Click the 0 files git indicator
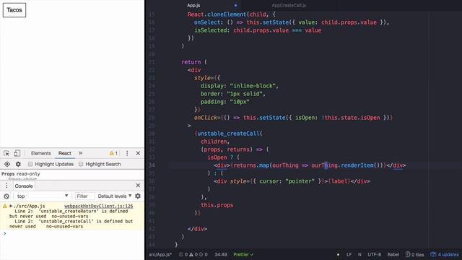The image size is (462, 260). 414,254
